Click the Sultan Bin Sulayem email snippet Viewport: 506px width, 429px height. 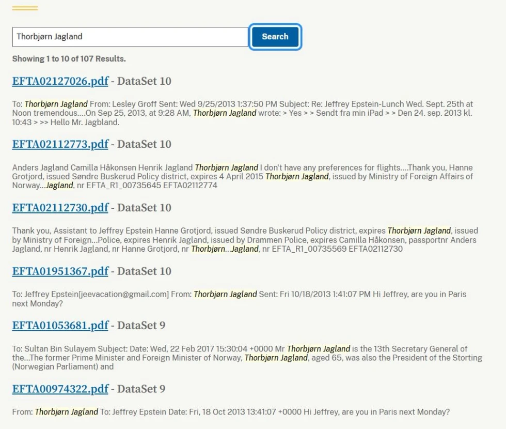(243, 358)
